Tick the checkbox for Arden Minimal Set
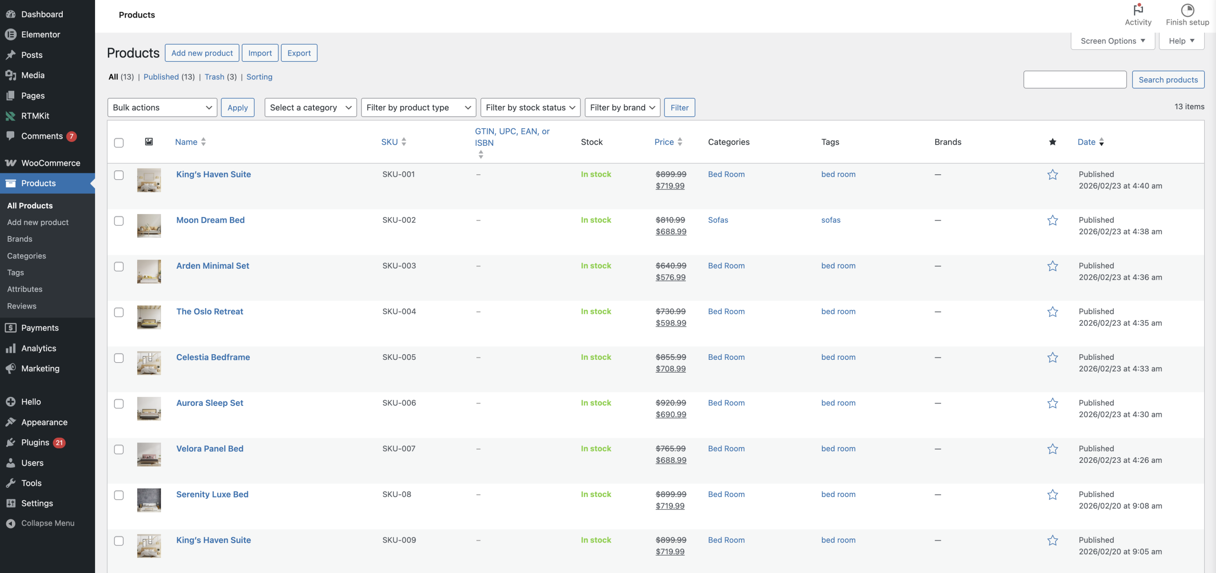This screenshot has height=573, width=1216. coord(119,266)
